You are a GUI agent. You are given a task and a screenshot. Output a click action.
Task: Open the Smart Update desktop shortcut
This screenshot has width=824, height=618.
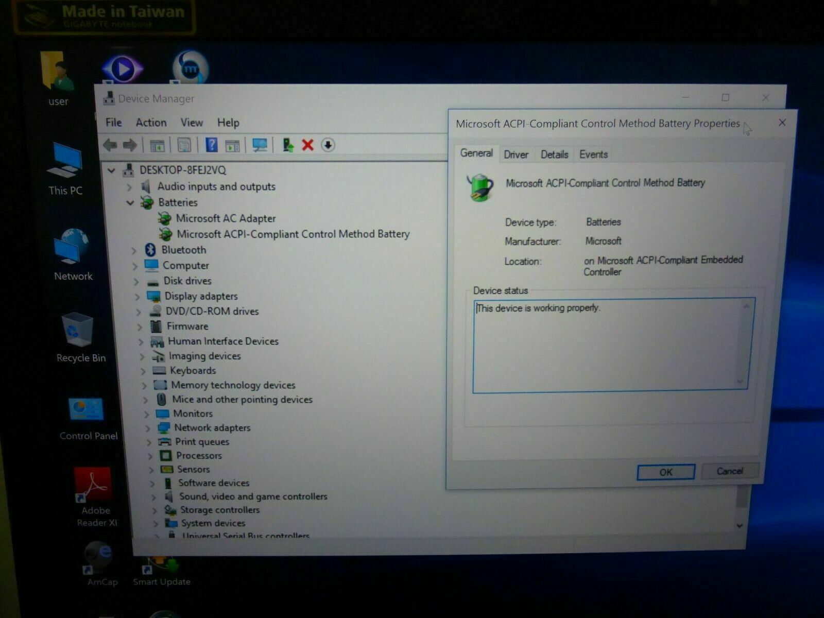[161, 571]
